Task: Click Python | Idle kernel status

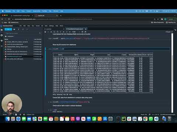Action: click(x=30, y=114)
